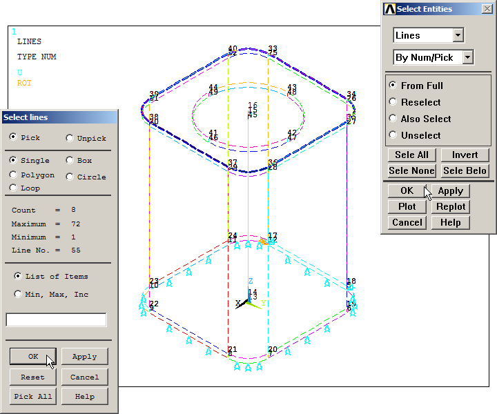The image size is (497, 414).
Task: Close the Select Entities dialog
Action: [487, 9]
